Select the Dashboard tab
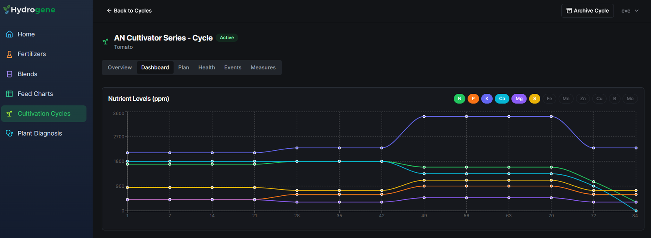 coord(155,67)
